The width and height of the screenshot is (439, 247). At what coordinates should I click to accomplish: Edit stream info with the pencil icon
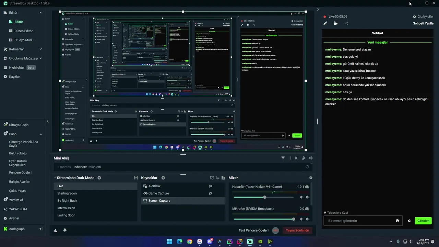tap(325, 23)
